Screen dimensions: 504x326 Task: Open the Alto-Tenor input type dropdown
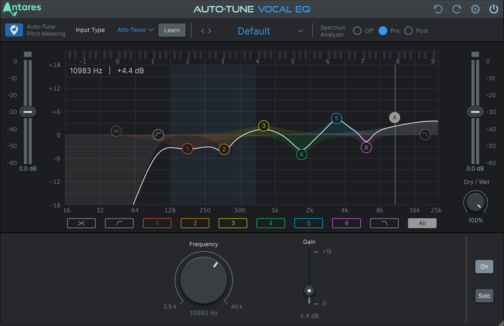click(x=135, y=30)
